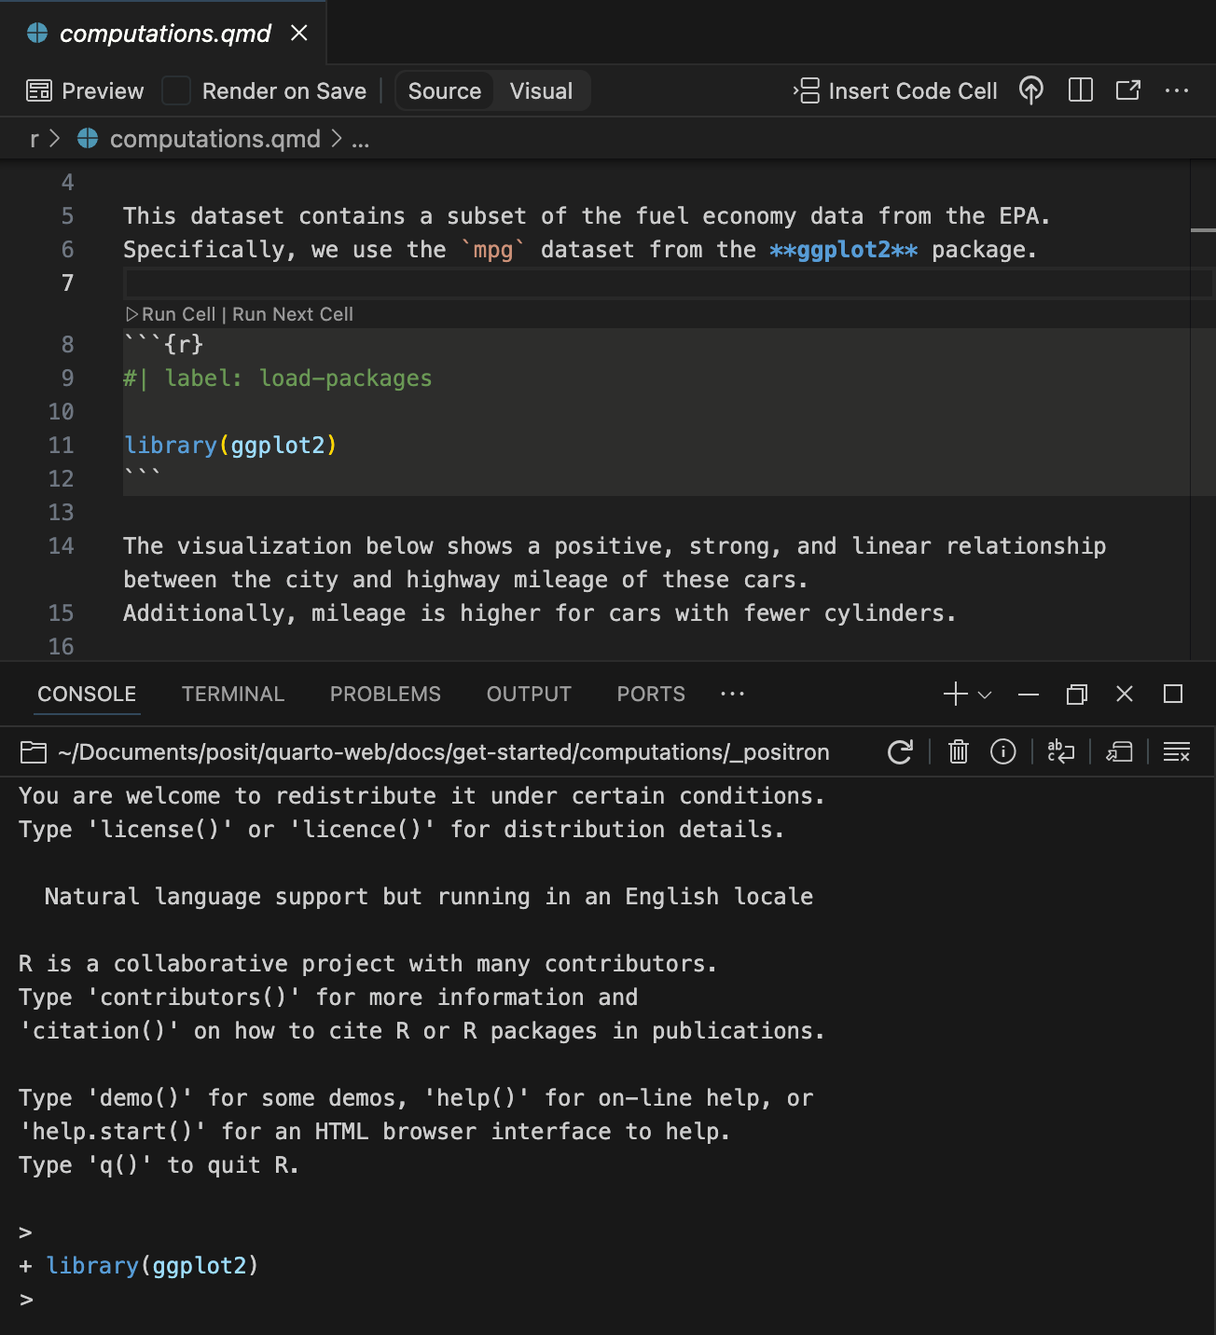
Task: Click the console working directory path
Action: (x=443, y=752)
